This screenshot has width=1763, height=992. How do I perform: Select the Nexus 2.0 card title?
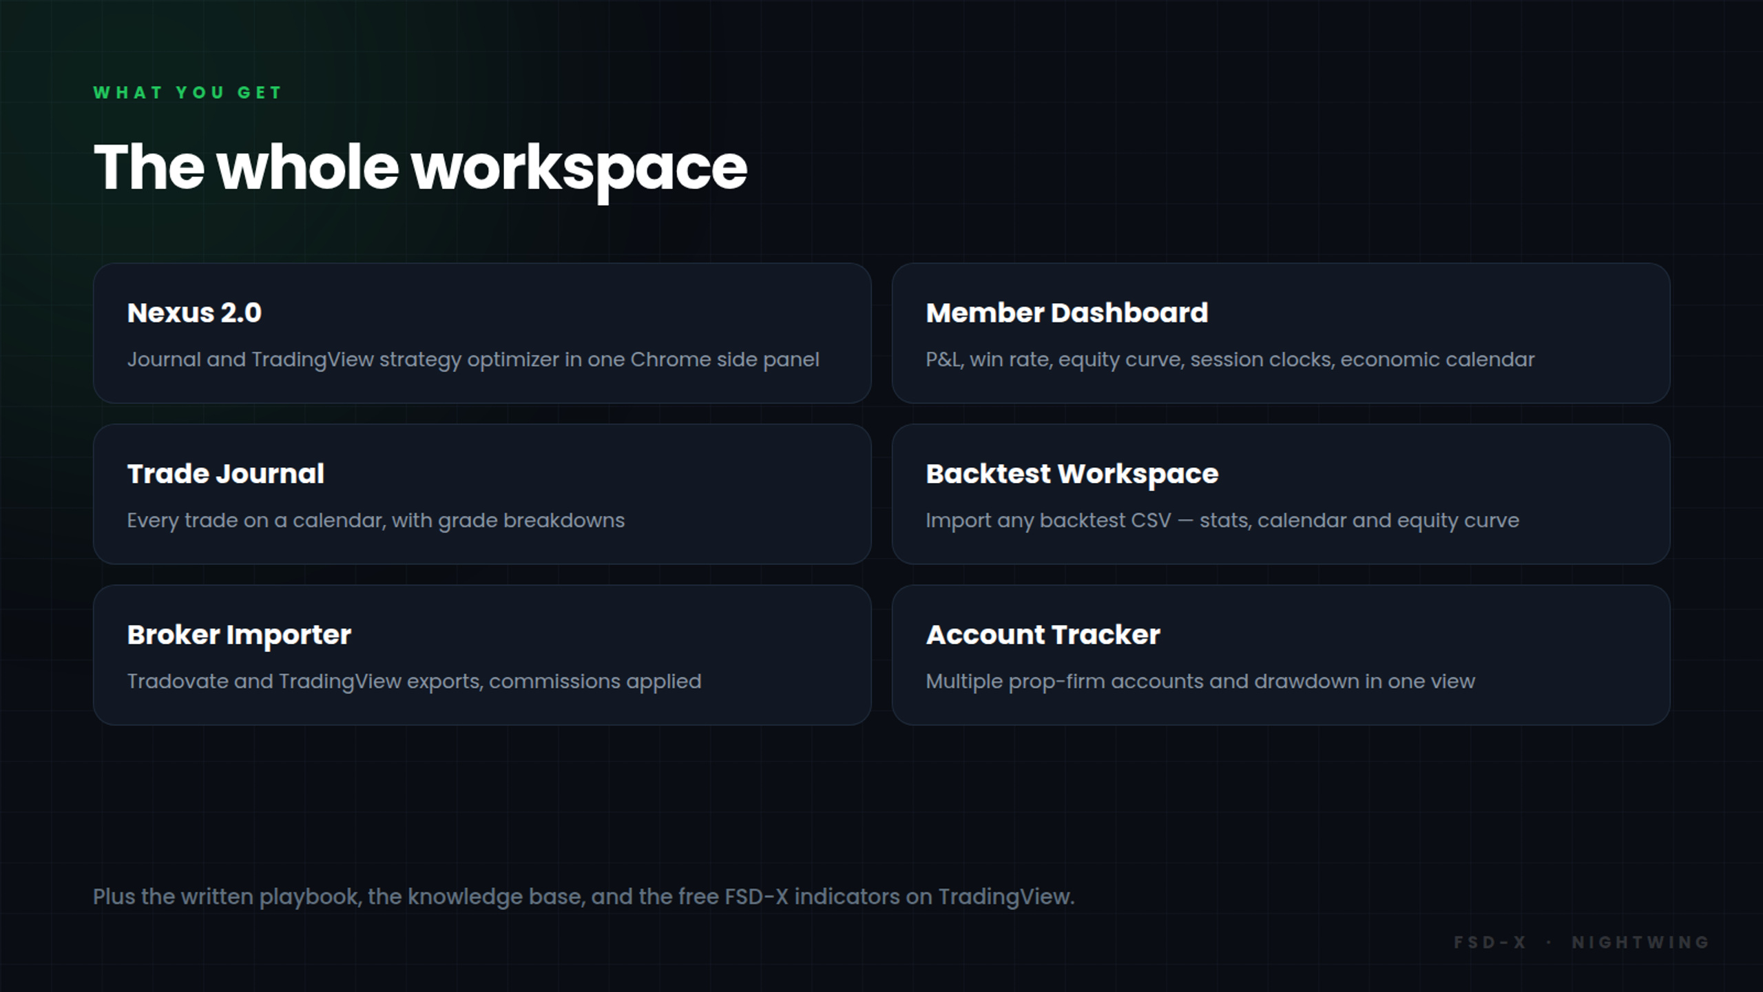[194, 313]
